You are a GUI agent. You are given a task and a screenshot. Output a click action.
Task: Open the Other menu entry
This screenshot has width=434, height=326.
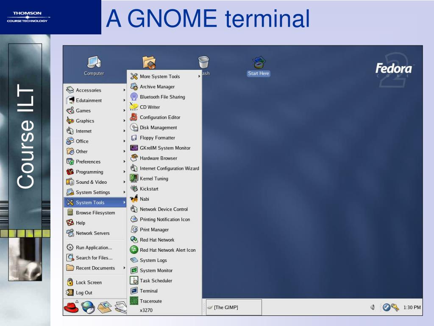[x=95, y=152]
